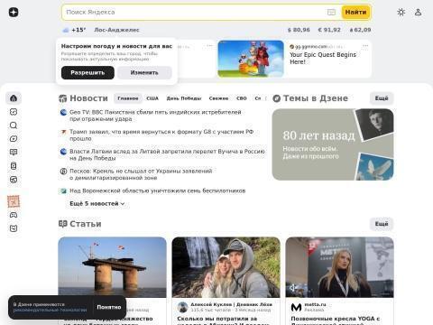This screenshot has width=433, height=325.
Task: Click the yellow "Найти" search button
Action: pos(355,13)
